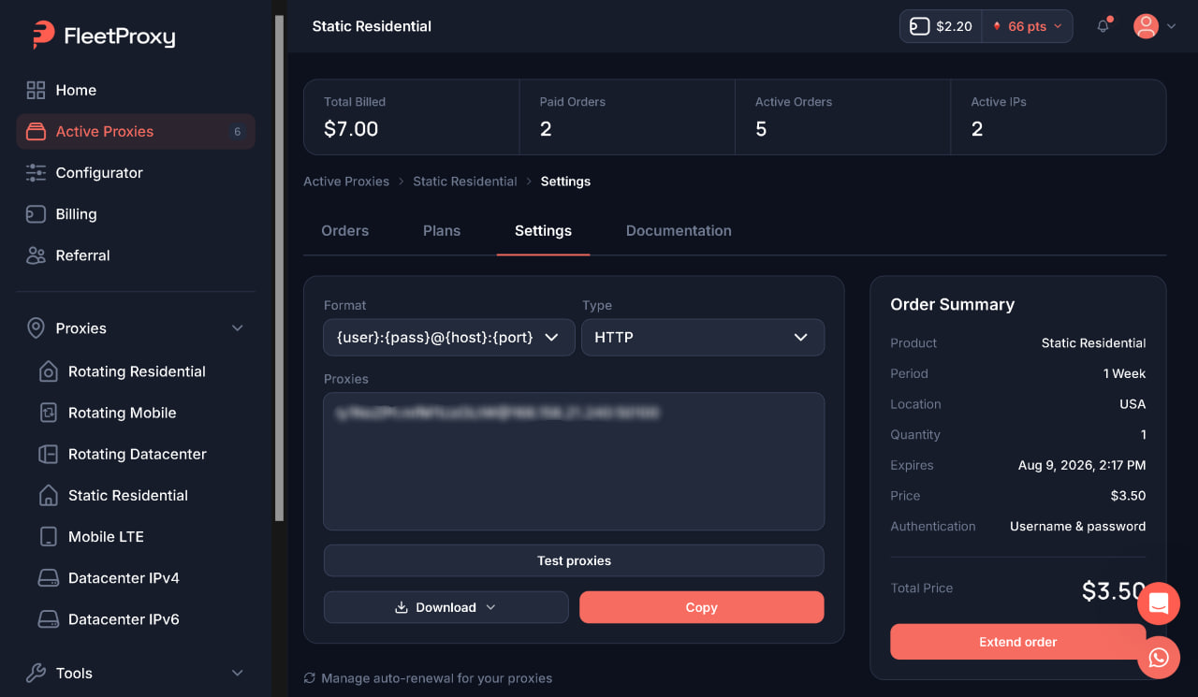Click the Referral people icon
The width and height of the screenshot is (1198, 697).
[36, 255]
